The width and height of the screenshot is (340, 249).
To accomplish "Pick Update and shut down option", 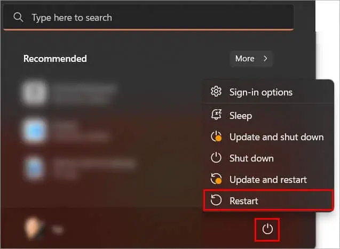I will tap(276, 137).
